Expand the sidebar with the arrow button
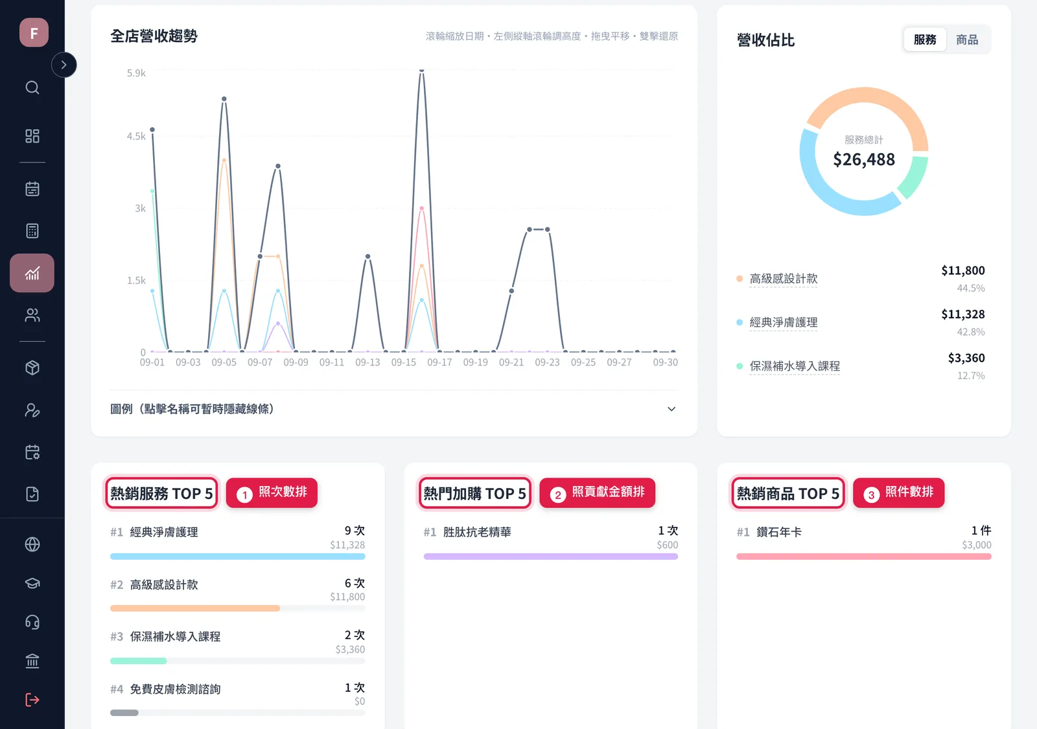The image size is (1037, 729). tap(64, 65)
